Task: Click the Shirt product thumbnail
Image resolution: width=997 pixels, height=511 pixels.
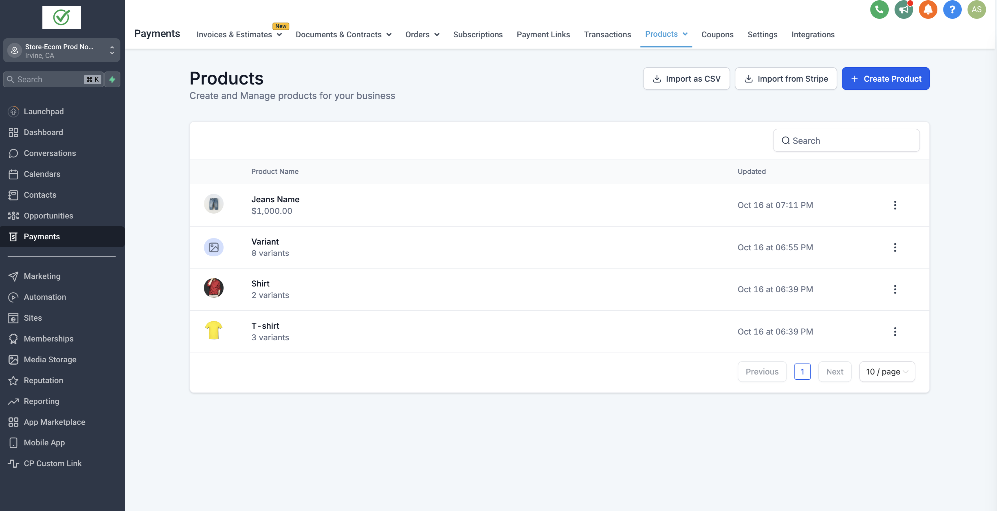Action: point(214,288)
